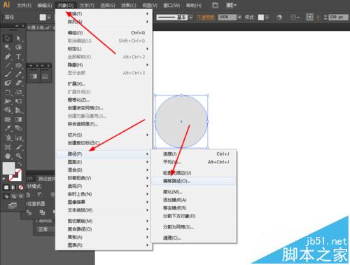The width and height of the screenshot is (350, 265).
Task: Click the Recolor Artwork wheel icon
Action: pyautogui.click(x=279, y=18)
